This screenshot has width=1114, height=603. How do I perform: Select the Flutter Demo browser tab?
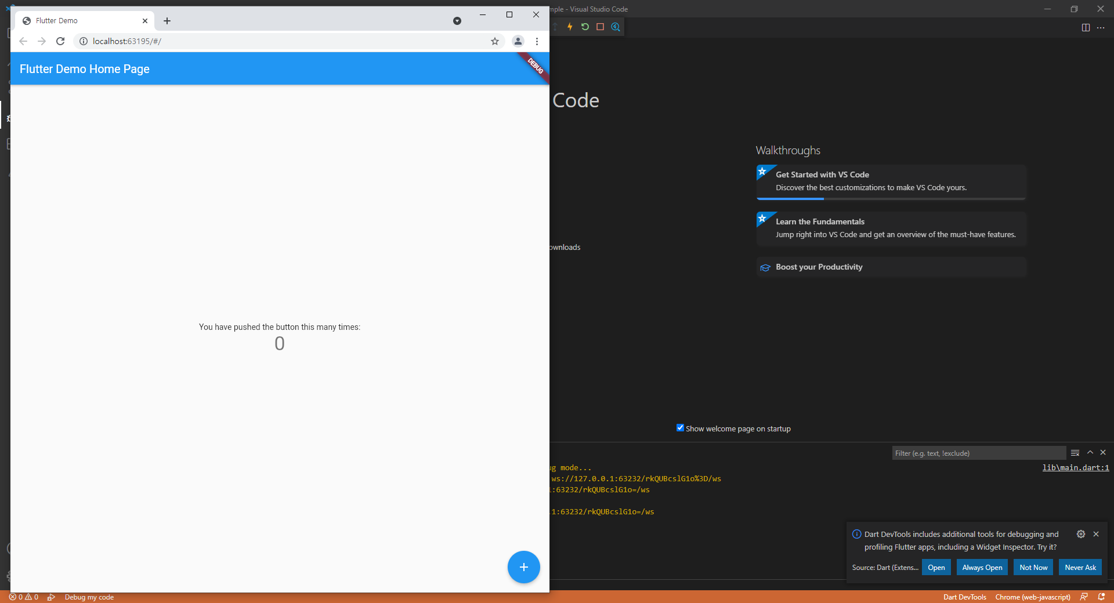(x=85, y=21)
